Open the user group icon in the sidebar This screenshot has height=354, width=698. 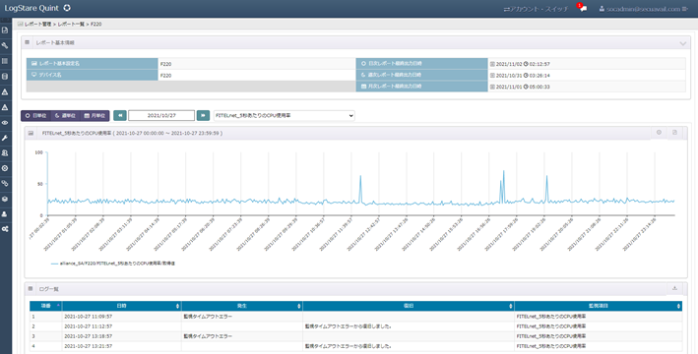pyautogui.click(x=5, y=153)
